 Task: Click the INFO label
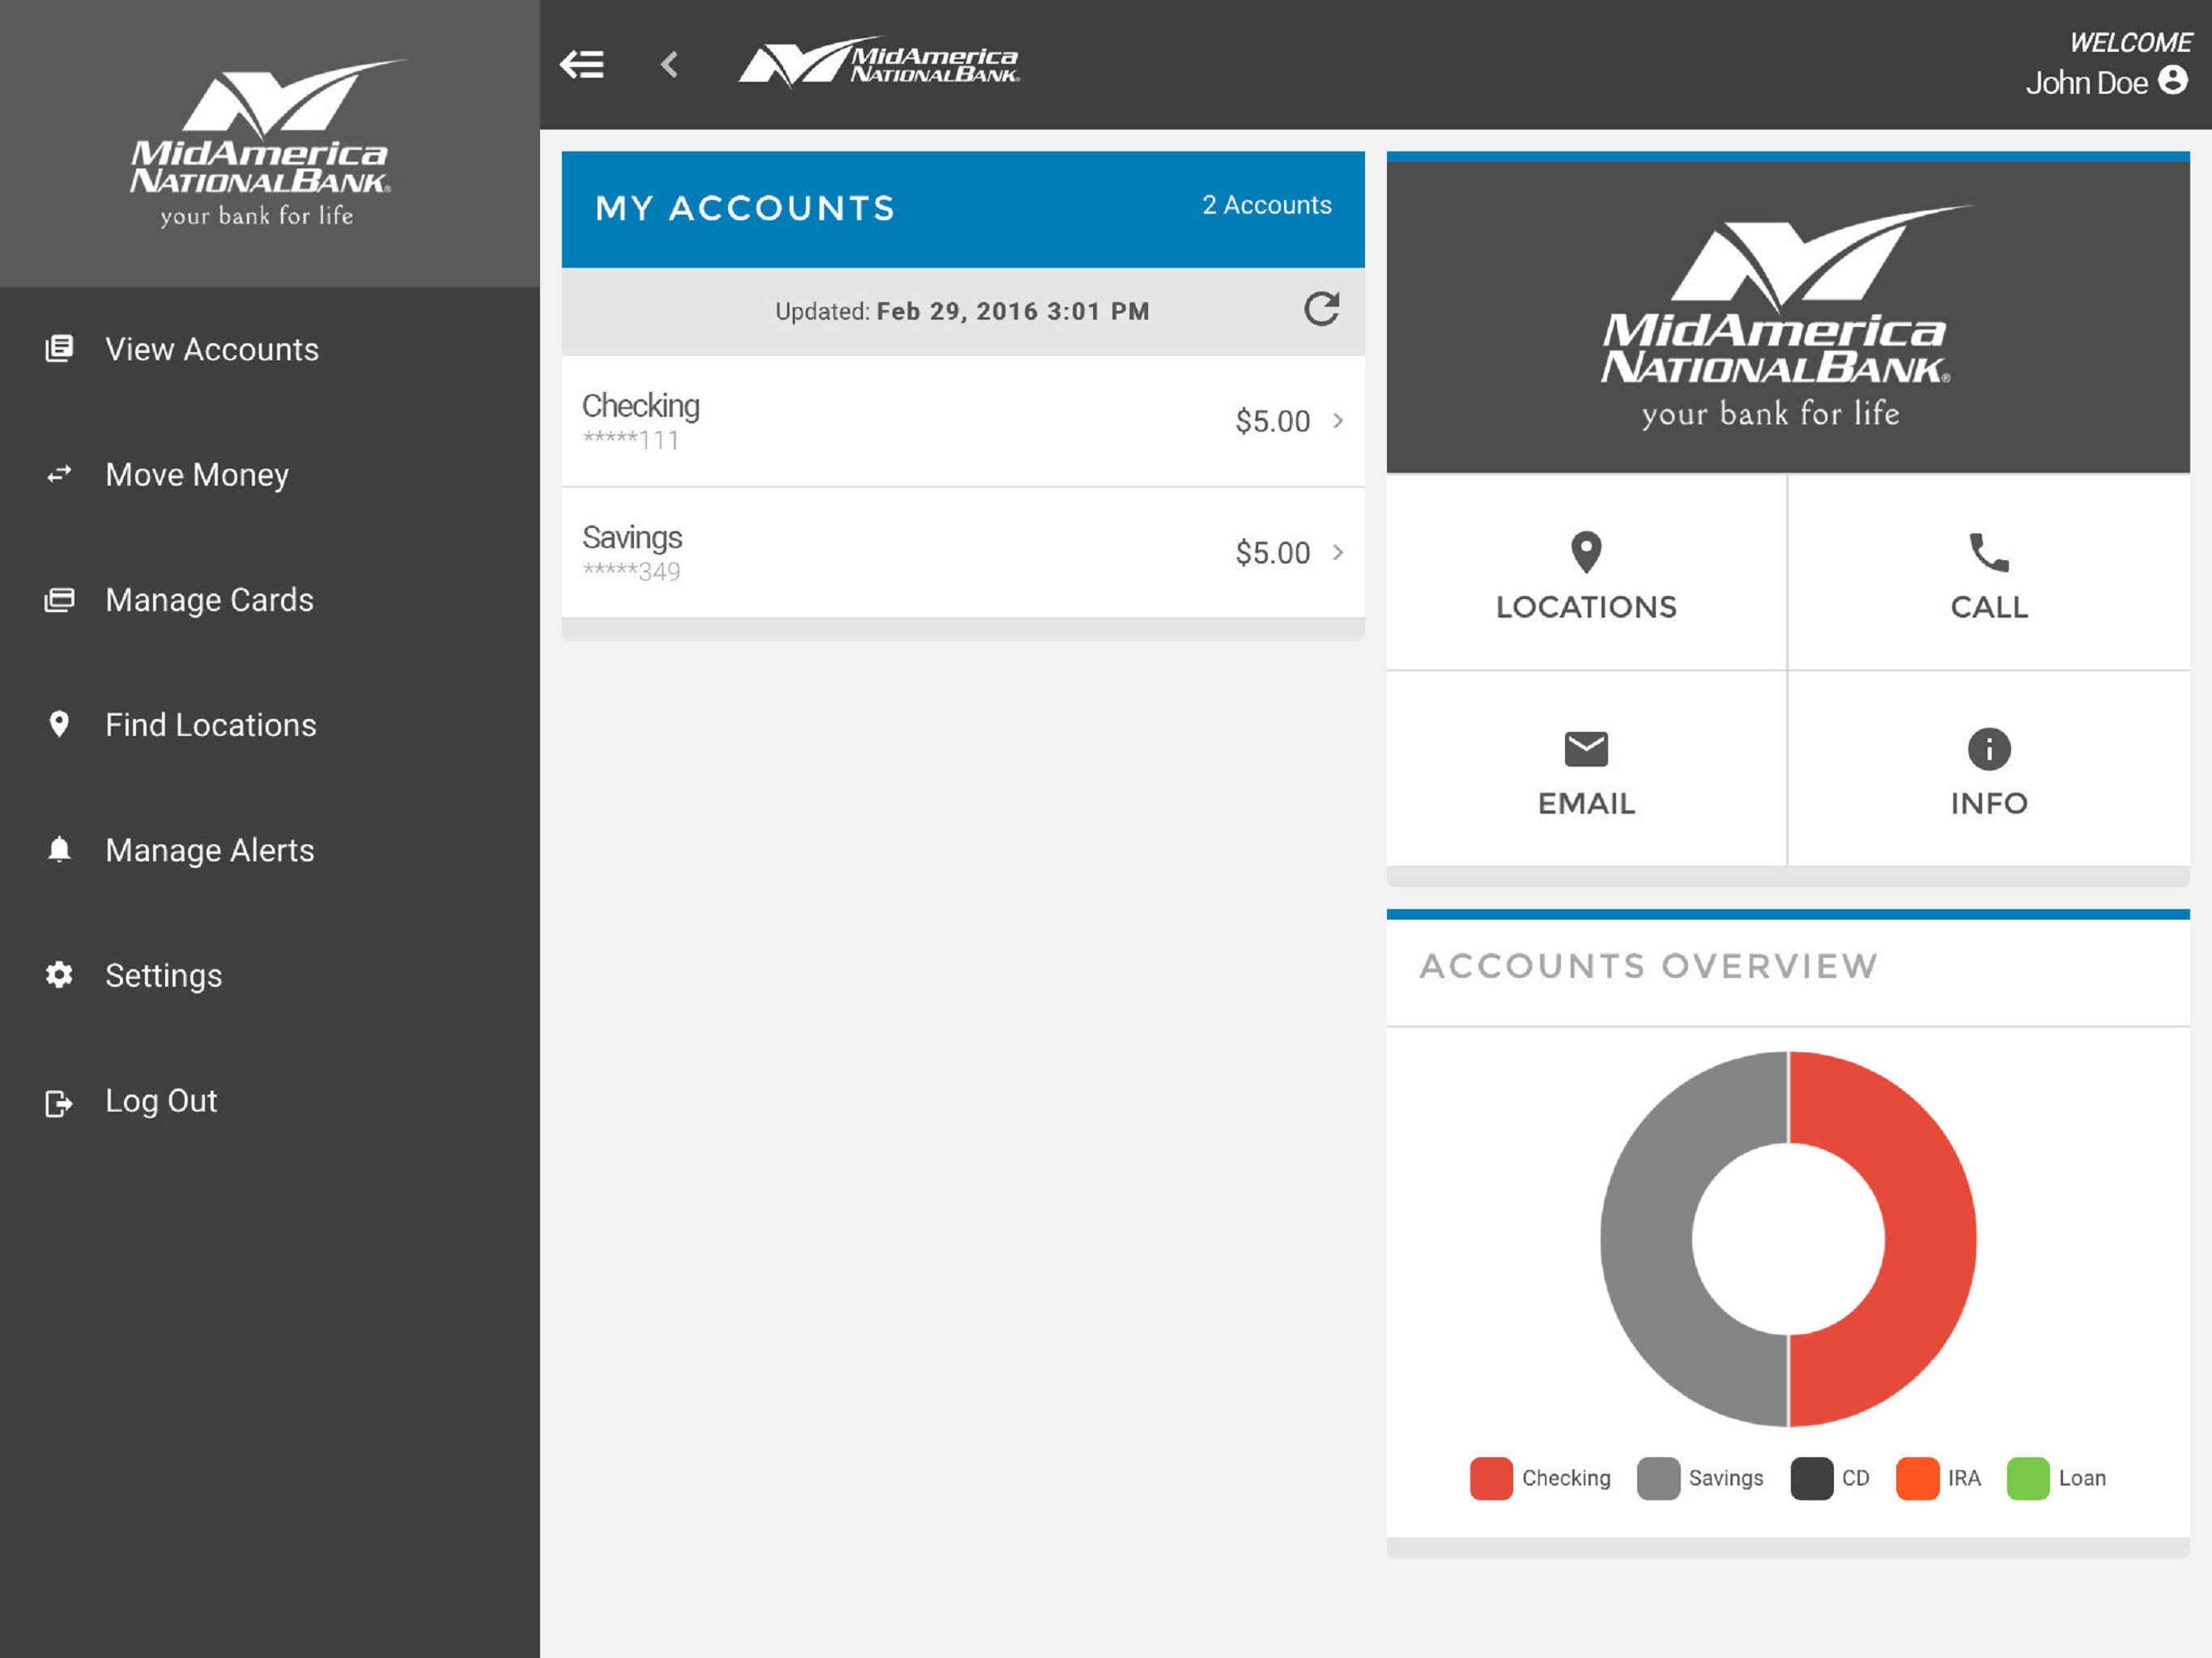point(1988,803)
